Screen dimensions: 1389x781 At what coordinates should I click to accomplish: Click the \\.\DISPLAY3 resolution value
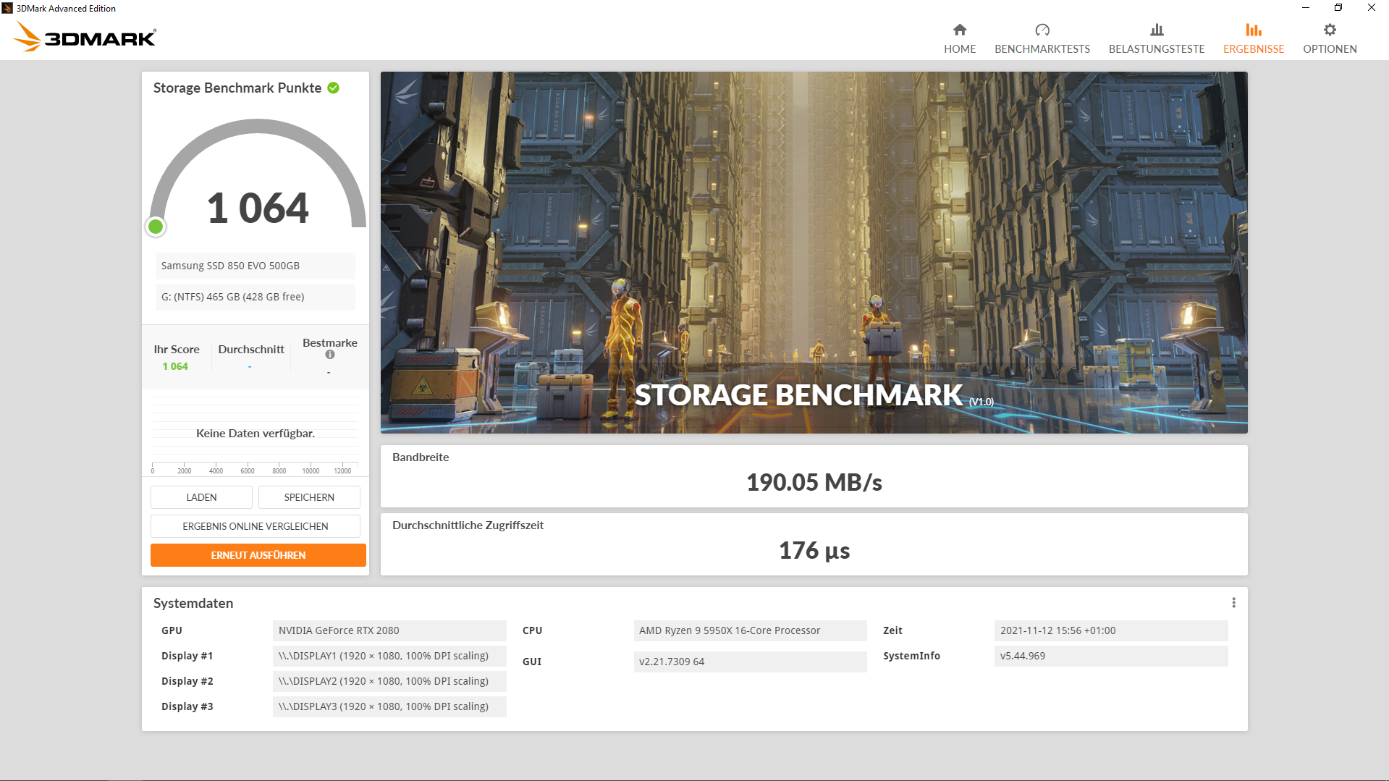point(389,706)
